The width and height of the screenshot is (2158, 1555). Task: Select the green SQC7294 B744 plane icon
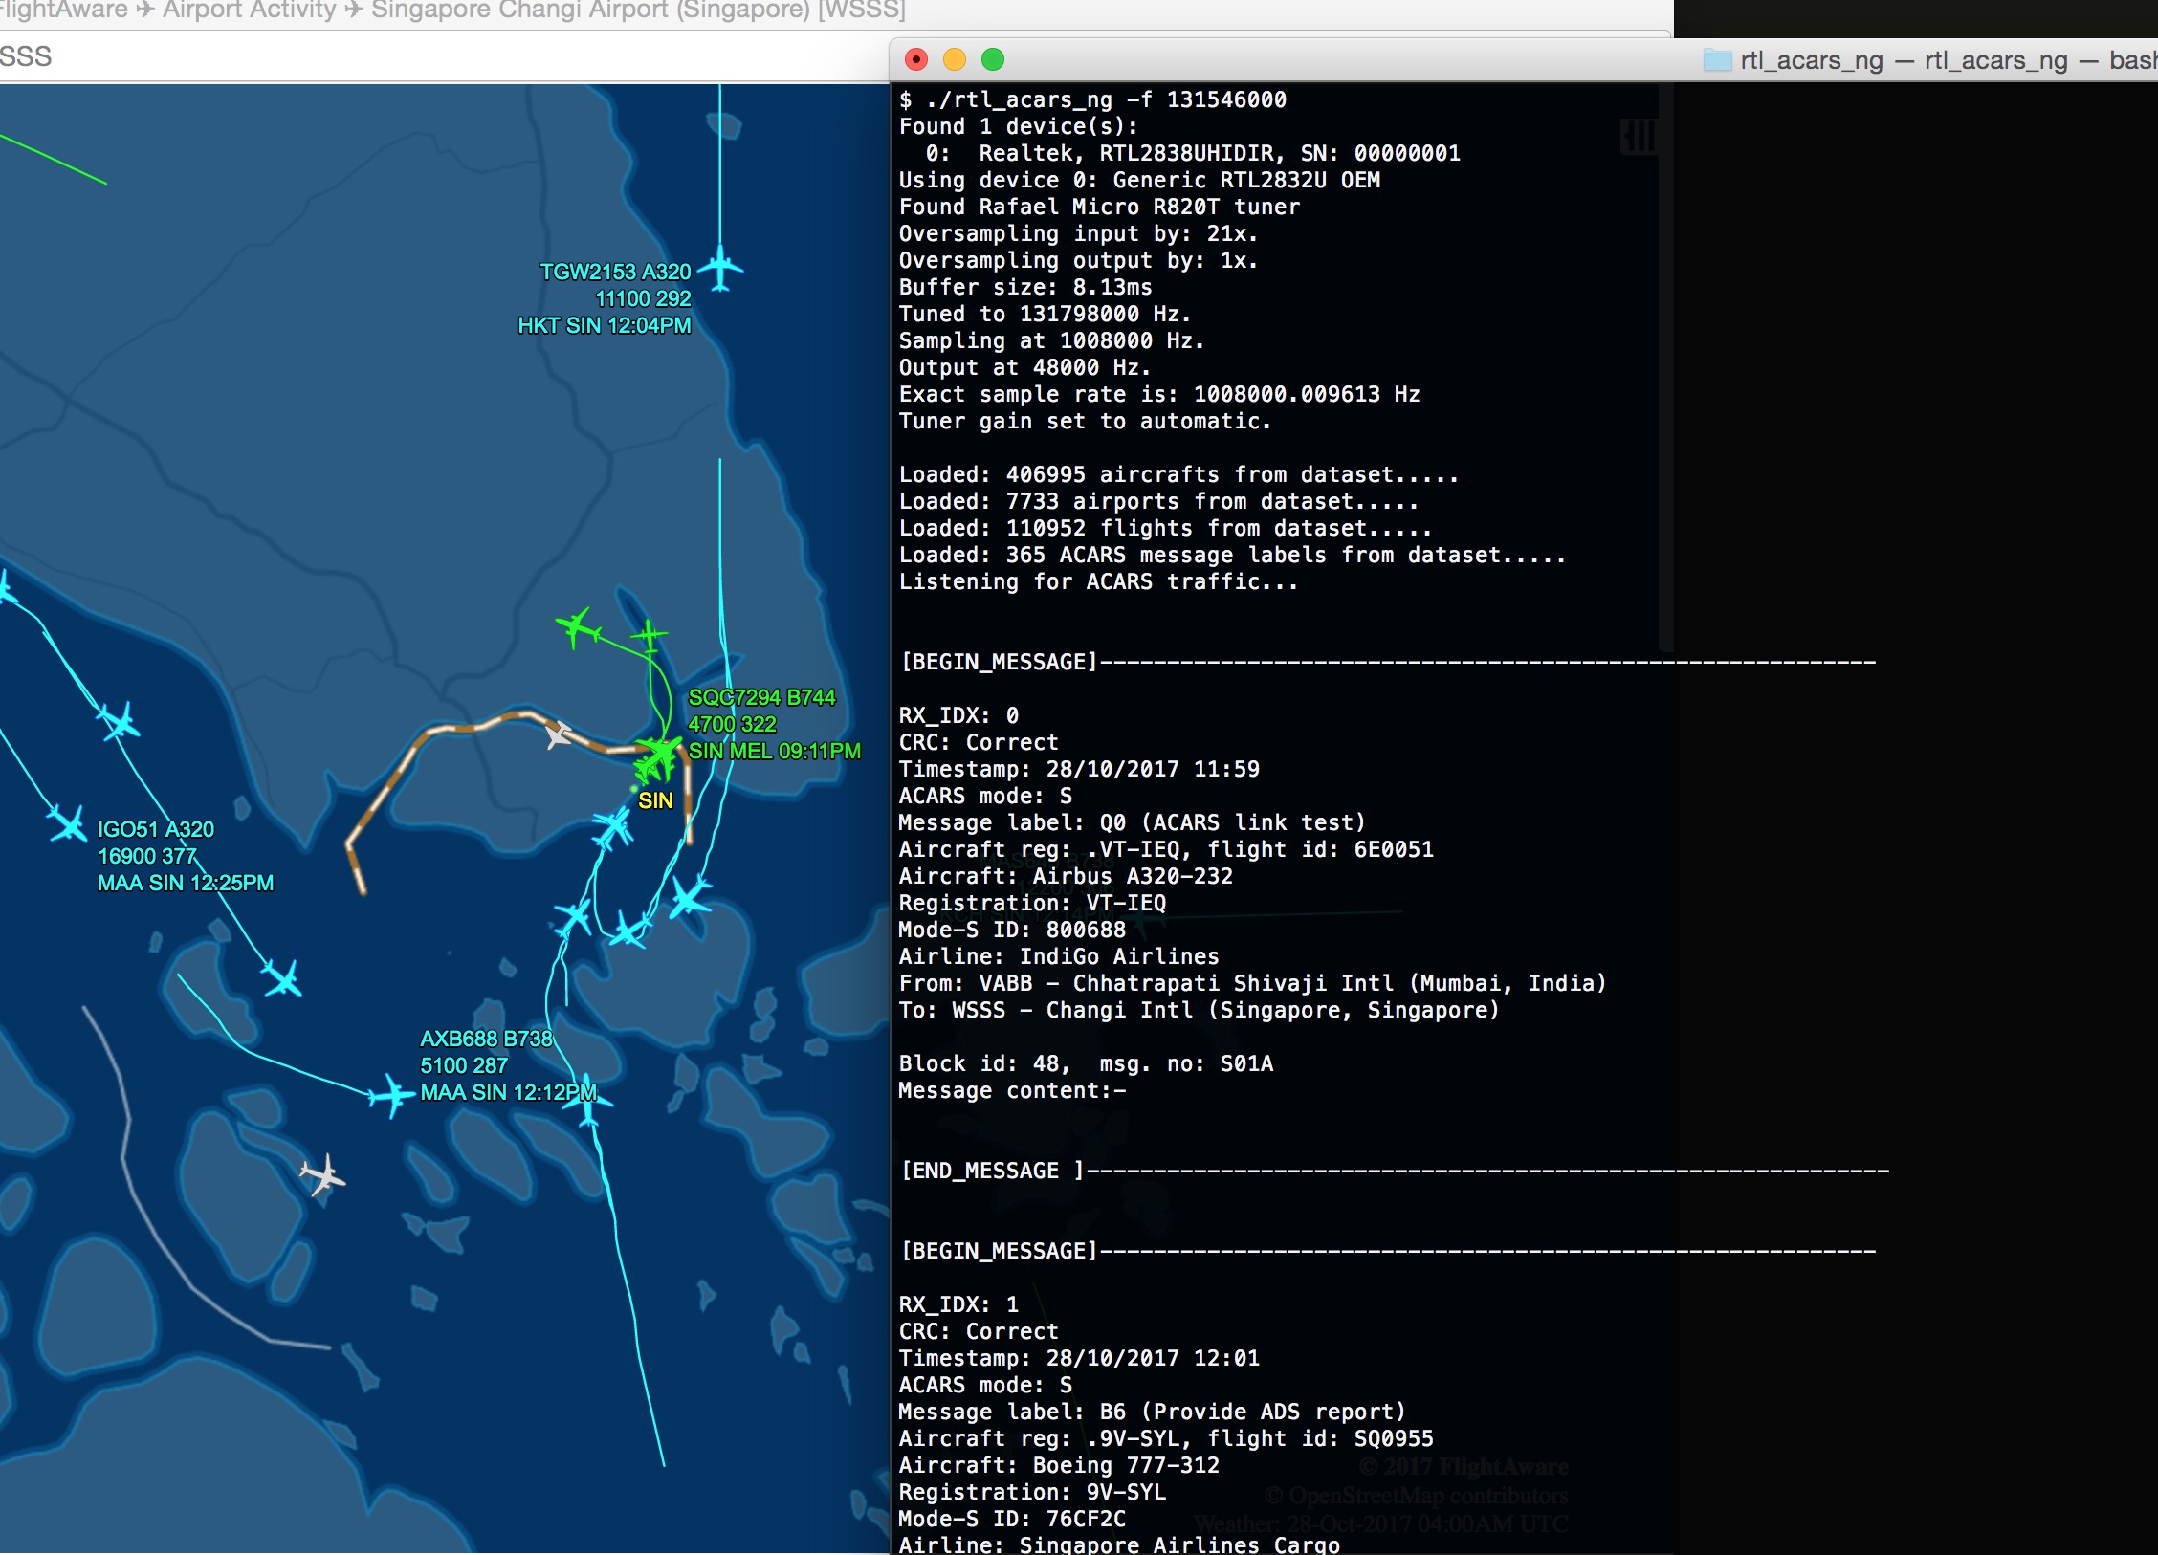[658, 756]
